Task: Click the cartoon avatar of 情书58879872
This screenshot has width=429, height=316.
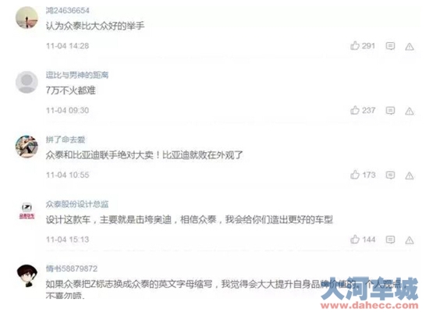Action: (x=27, y=275)
